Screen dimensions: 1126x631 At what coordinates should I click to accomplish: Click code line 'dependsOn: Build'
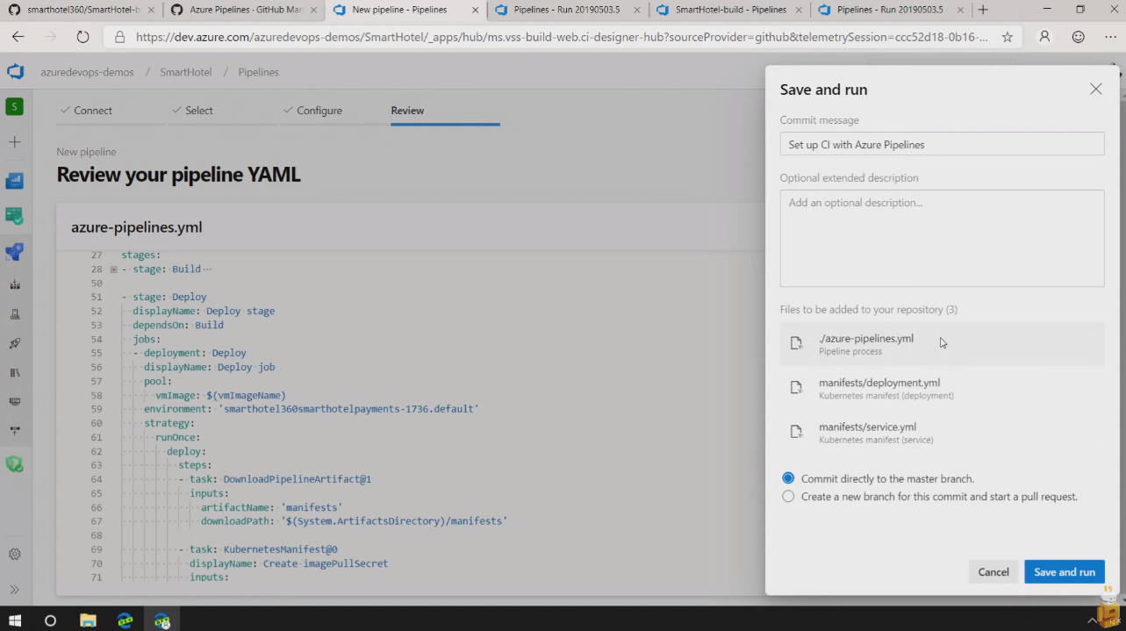(x=177, y=325)
